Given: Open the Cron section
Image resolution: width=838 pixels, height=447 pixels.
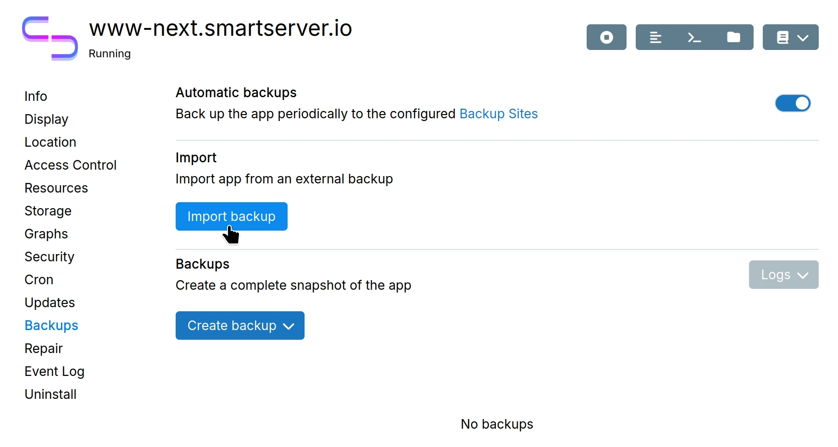Looking at the screenshot, I should 39,280.
